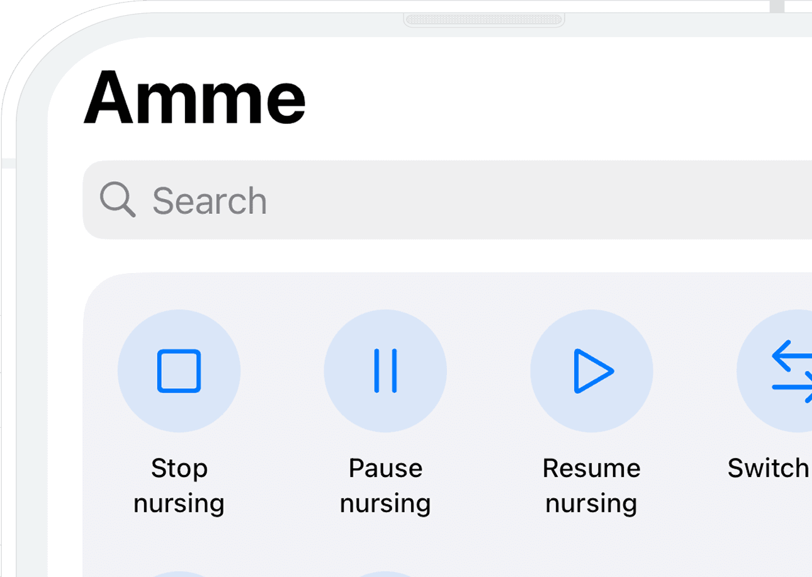Tap the Stop nursing square icon
Viewport: 812px width, 577px height.
[179, 371]
